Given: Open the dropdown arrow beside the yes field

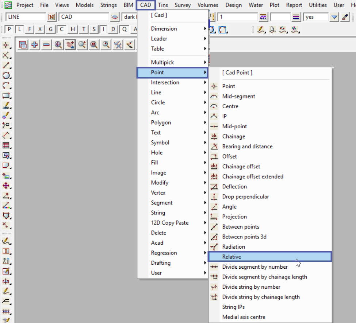Looking at the screenshot, I should pos(334,17).
